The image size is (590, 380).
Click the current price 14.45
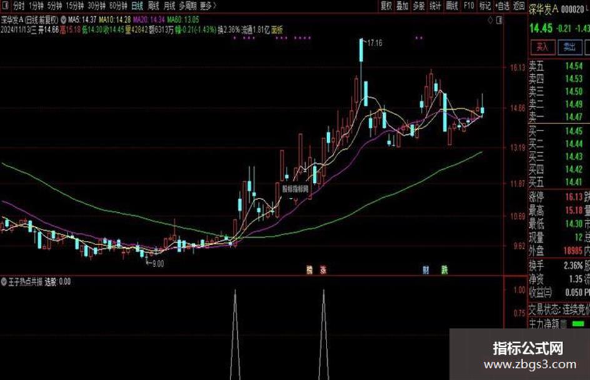(541, 28)
